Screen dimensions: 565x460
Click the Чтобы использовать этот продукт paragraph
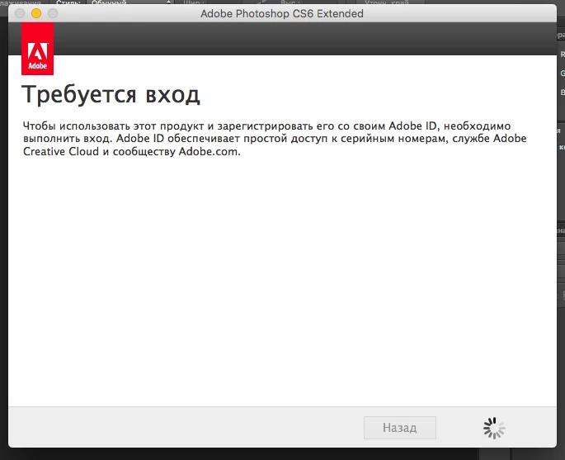click(275, 139)
